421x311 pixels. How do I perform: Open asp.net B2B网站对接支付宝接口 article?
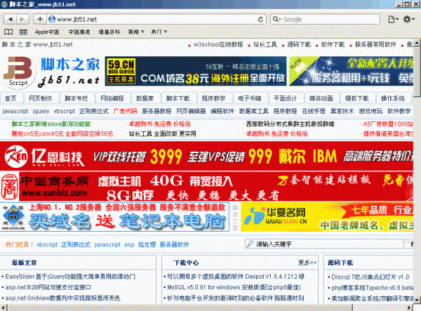tap(48, 287)
